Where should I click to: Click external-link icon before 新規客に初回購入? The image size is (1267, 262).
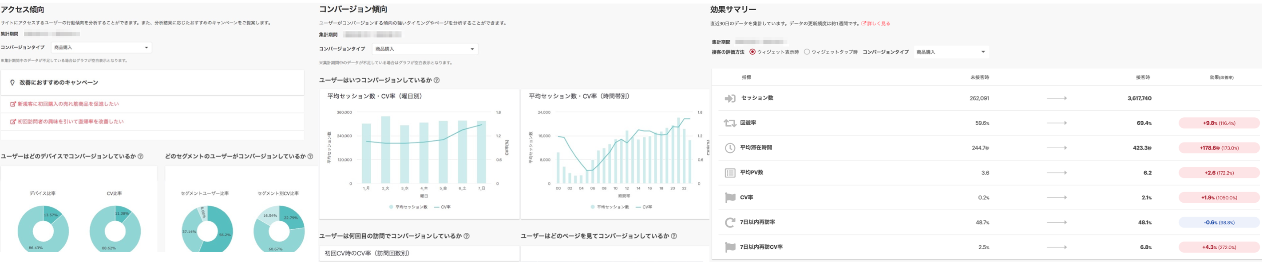[x=13, y=104]
